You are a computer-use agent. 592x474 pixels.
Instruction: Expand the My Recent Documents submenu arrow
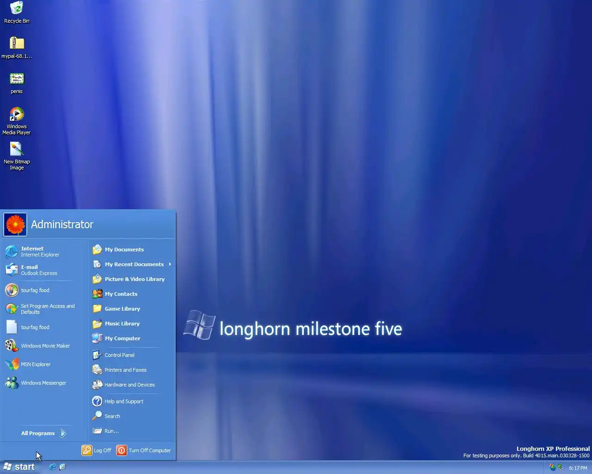point(170,264)
